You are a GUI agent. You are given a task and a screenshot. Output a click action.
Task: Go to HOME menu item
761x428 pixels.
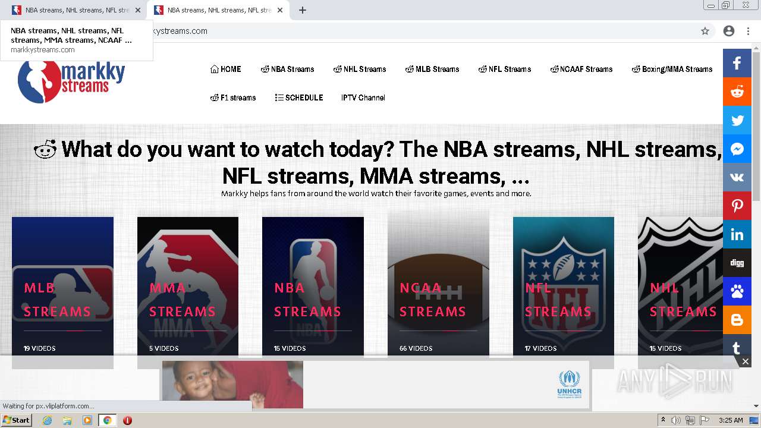(x=226, y=69)
